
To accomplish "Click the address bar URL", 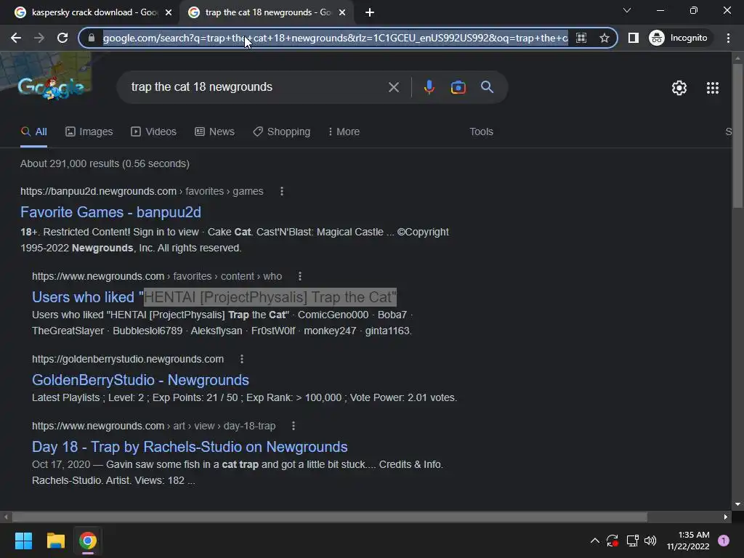I will 335,38.
